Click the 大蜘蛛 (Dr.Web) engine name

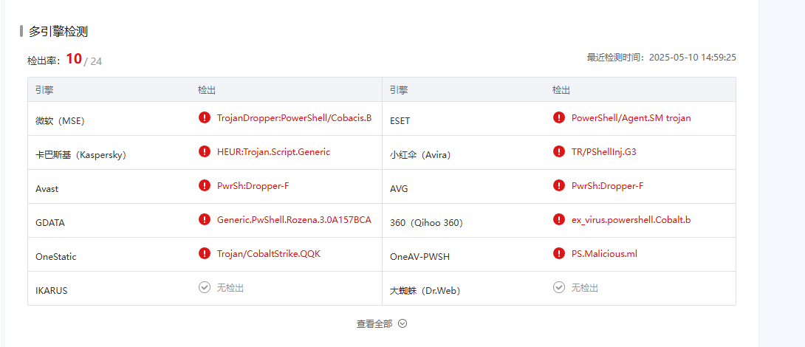pos(425,291)
